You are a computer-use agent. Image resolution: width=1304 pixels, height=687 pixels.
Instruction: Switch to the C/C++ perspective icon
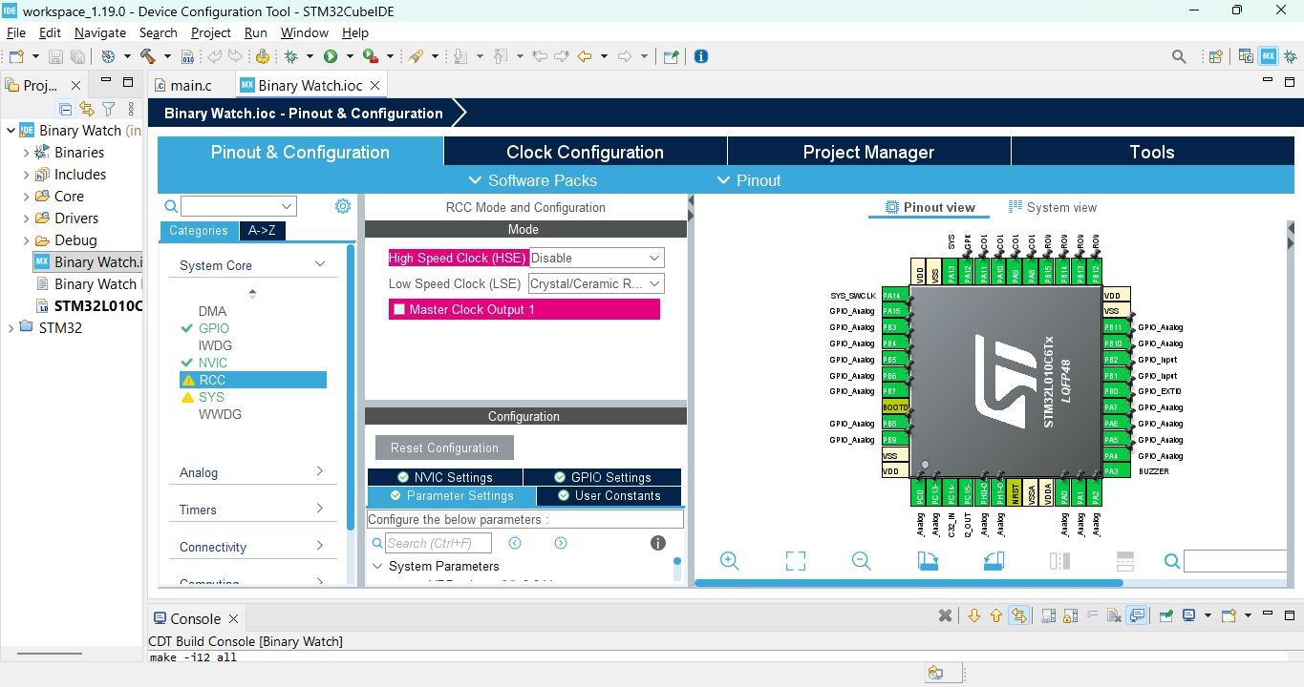click(1246, 56)
